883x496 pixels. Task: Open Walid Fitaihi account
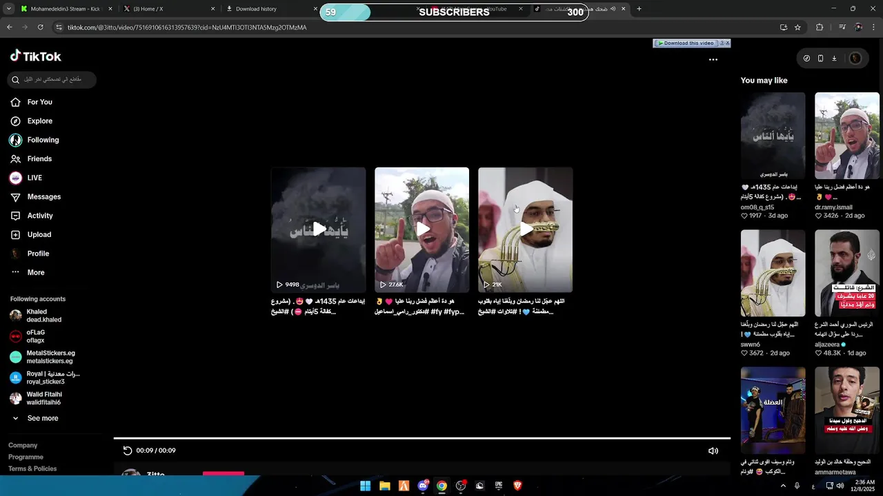[36, 398]
